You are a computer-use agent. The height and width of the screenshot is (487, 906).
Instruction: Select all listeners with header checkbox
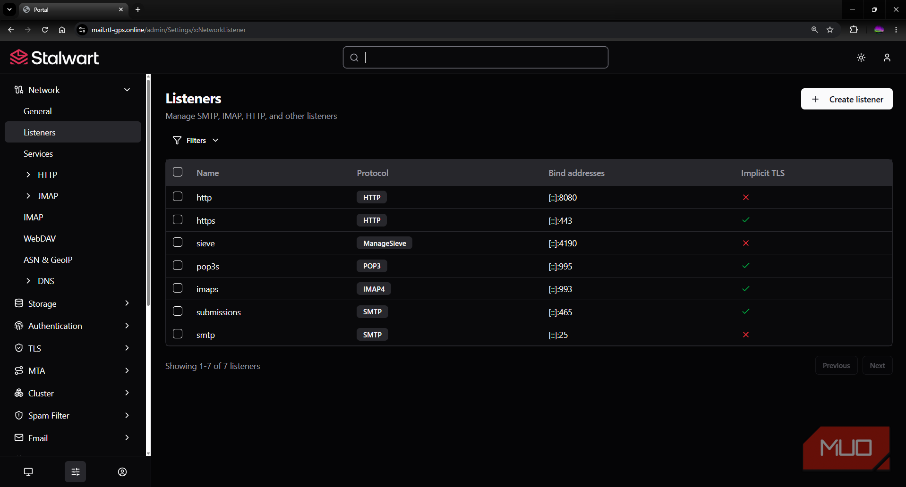click(178, 172)
